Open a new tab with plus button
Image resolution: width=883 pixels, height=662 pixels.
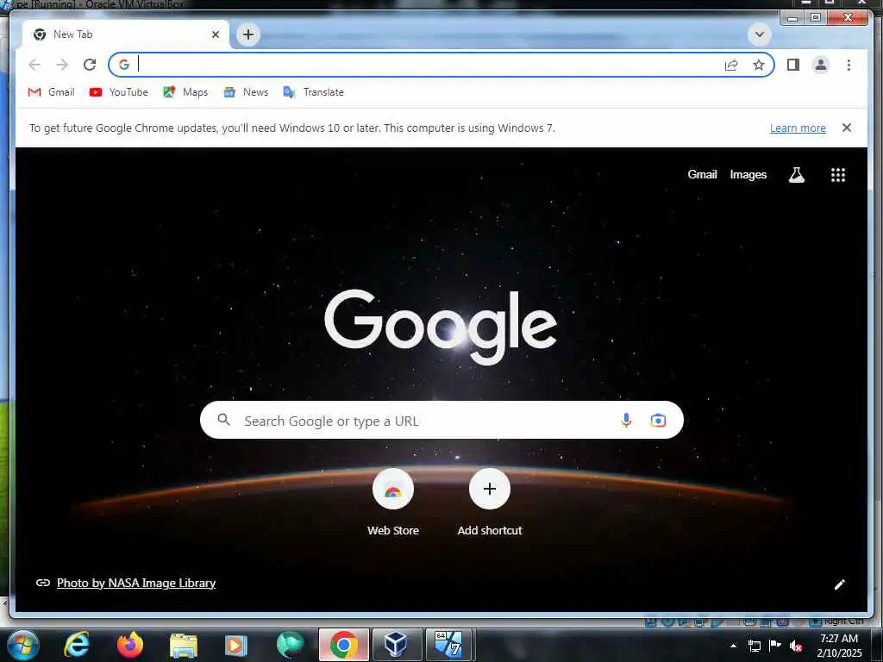[247, 34]
